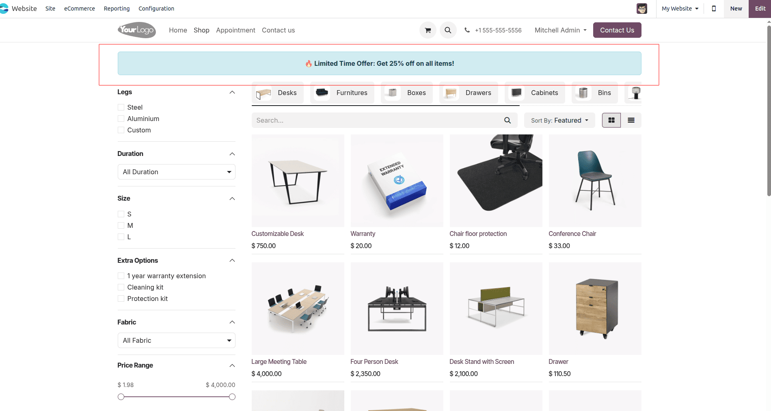Viewport: 771px width, 411px height.
Task: Open the shopping cart icon
Action: (x=428, y=30)
